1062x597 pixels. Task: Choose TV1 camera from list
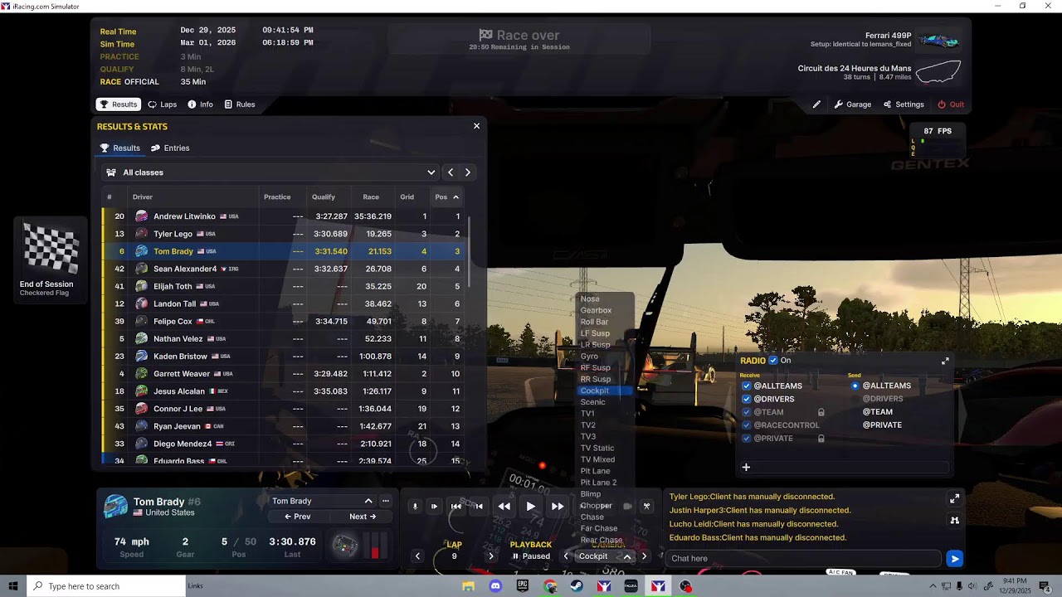(587, 414)
